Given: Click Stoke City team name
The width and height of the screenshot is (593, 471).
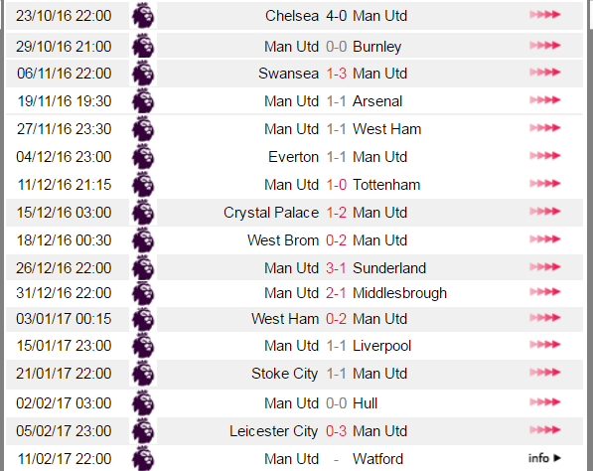Looking at the screenshot, I should [x=285, y=374].
